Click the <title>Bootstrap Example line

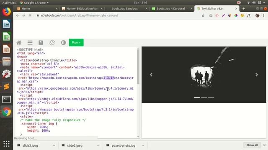pos(49,60)
